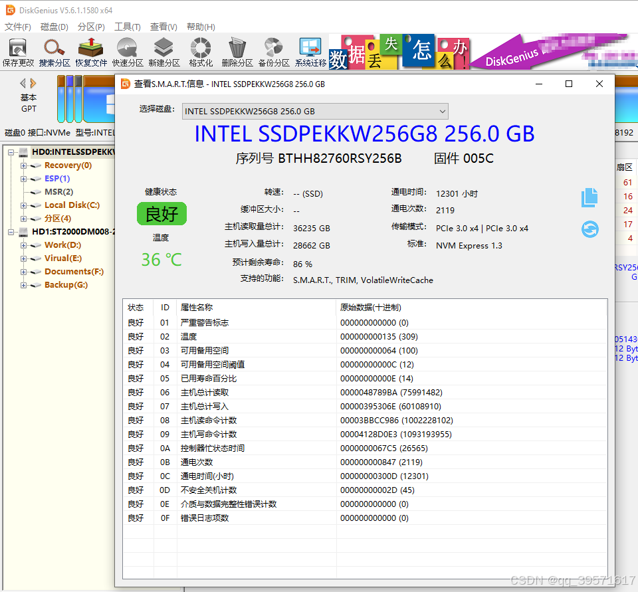This screenshot has height=592, width=638.
Task: Collapse the HD0:INTELSSDPEKK tree node
Action: pyautogui.click(x=11, y=153)
